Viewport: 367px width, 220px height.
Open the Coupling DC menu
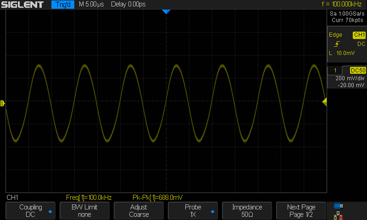click(31, 211)
